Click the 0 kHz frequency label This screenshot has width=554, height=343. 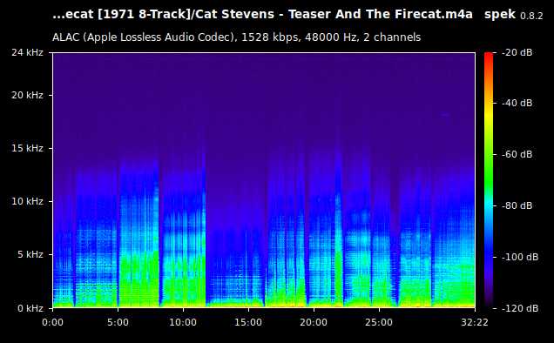(30, 308)
